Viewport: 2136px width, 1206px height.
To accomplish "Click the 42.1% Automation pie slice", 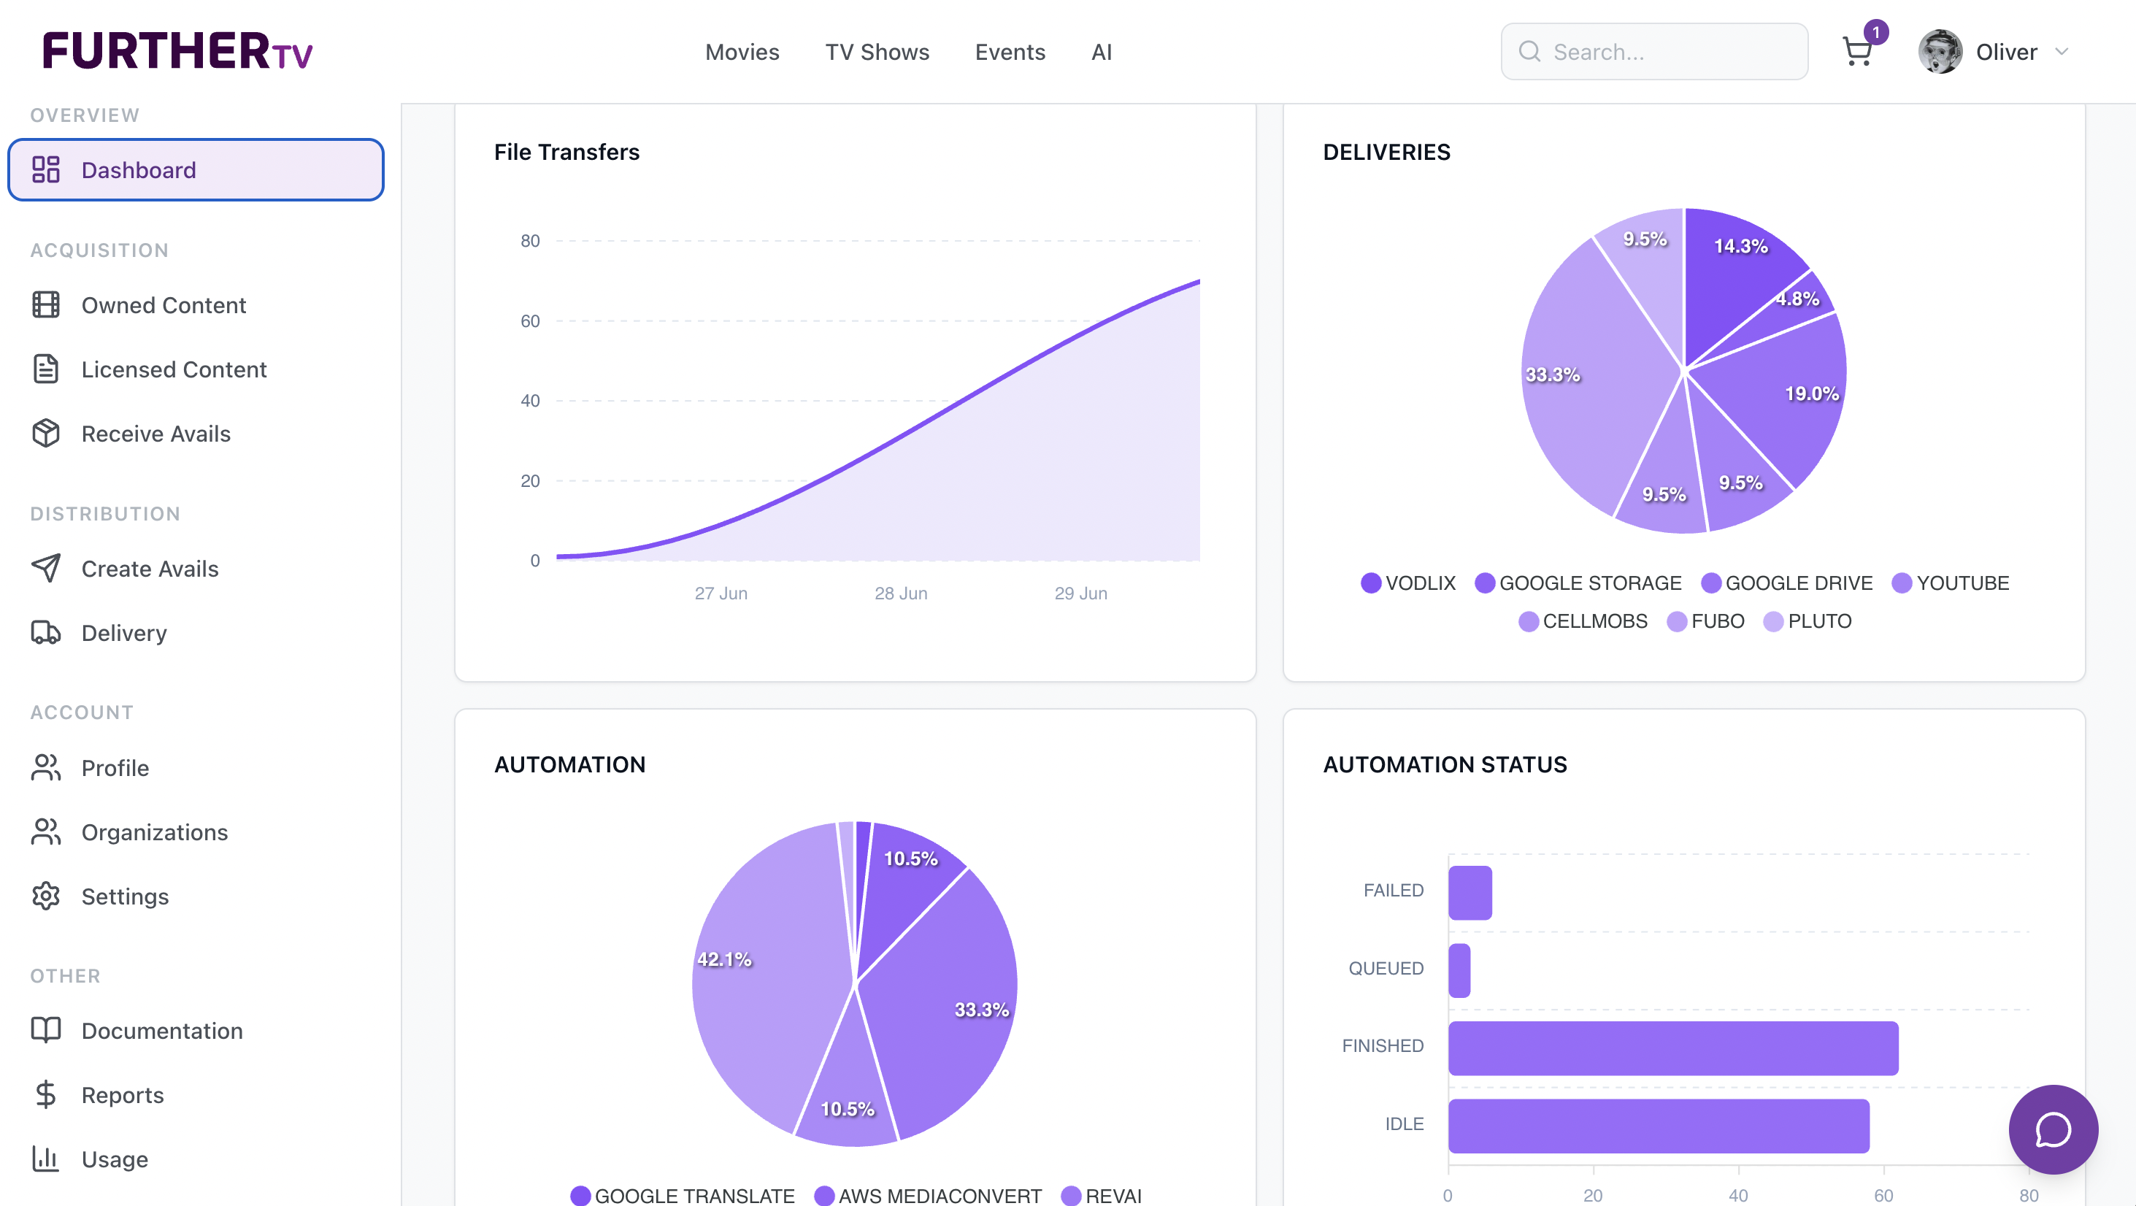I will [763, 970].
